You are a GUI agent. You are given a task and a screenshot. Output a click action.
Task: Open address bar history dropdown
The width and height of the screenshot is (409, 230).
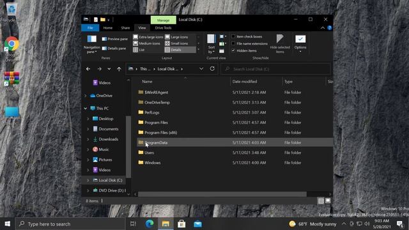coord(201,68)
